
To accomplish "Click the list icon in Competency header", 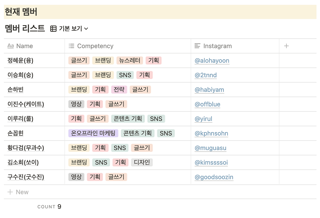I will [71, 46].
